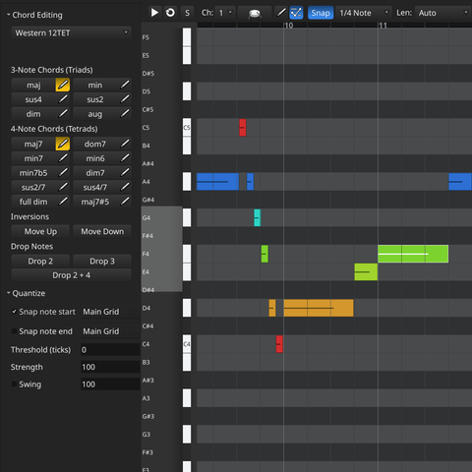Uncheck Snap note start checkbox
This screenshot has height=472, width=472.
click(x=14, y=312)
